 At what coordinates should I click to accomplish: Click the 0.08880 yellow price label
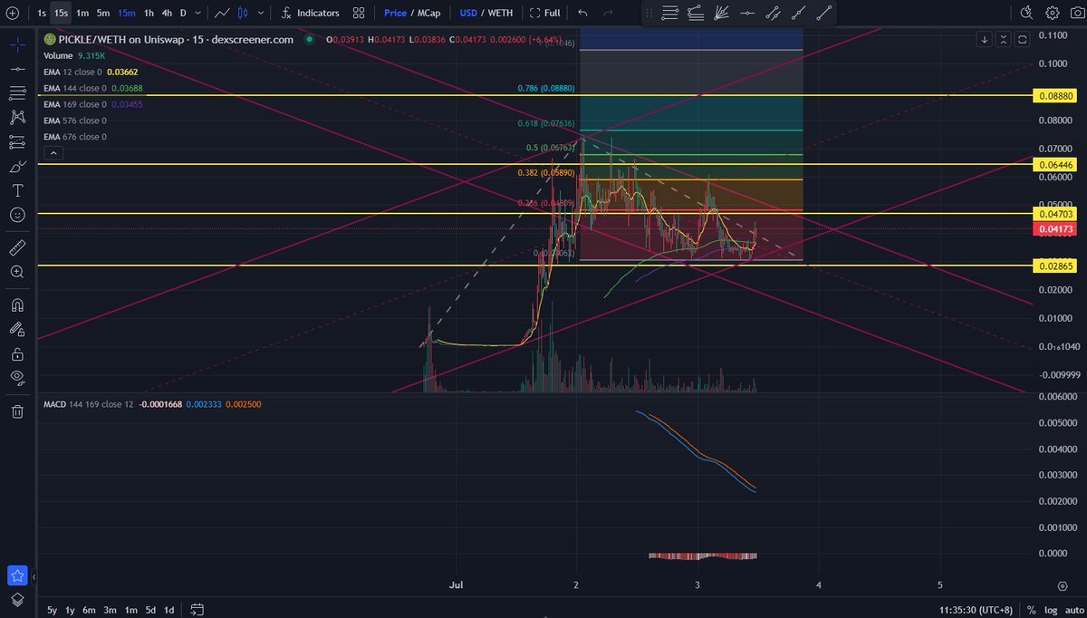tap(1053, 94)
